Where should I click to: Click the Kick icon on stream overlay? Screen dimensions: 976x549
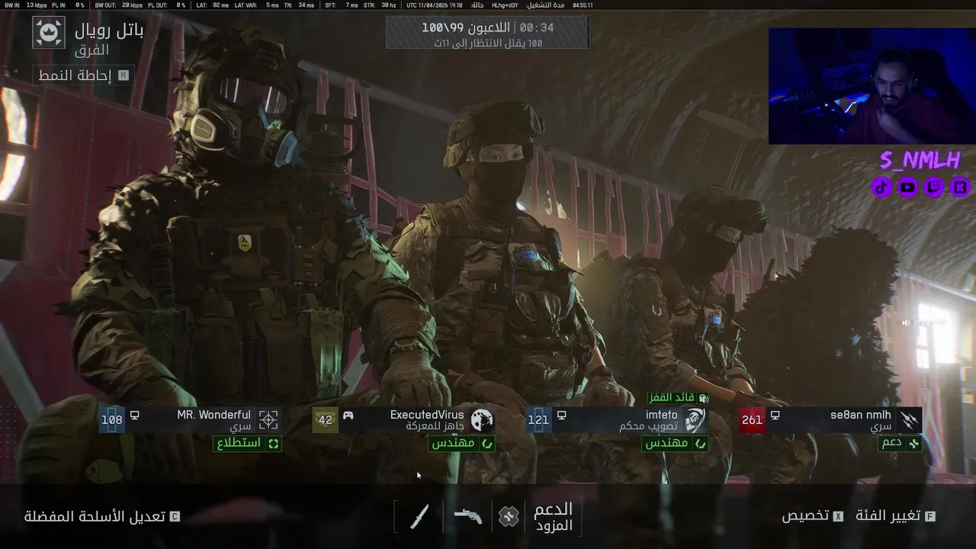960,187
